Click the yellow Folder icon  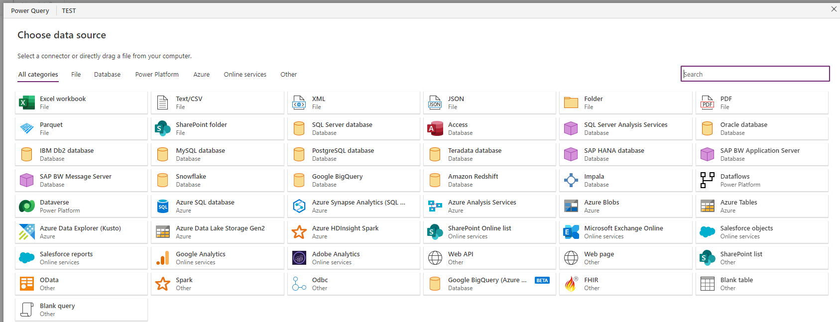tap(571, 103)
